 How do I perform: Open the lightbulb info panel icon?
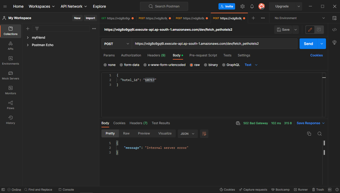click(334, 42)
